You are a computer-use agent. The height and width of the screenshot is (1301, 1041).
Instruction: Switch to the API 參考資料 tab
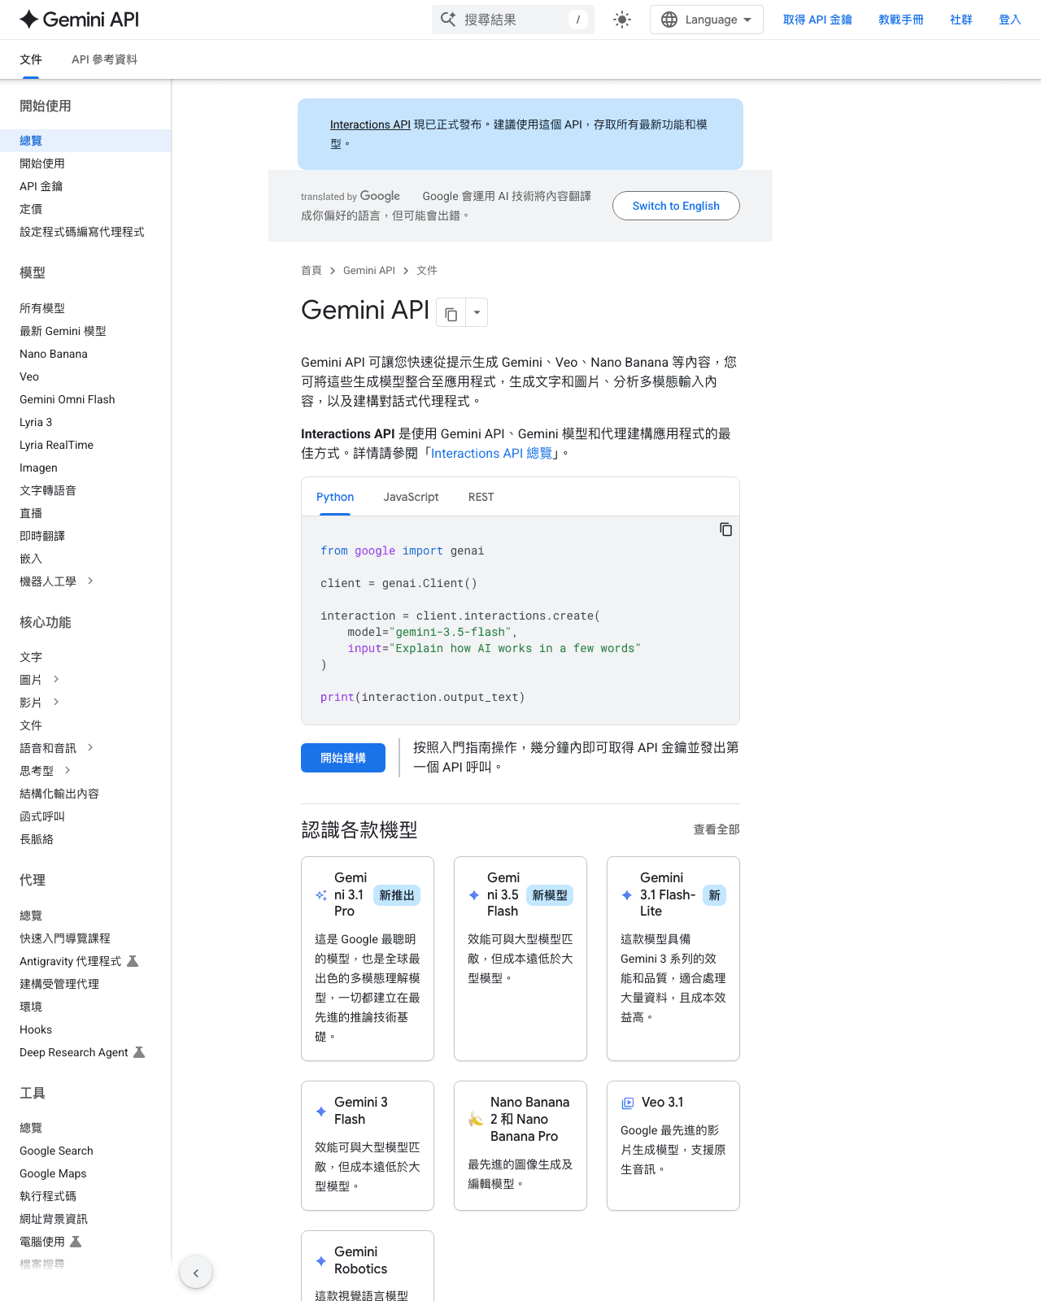[104, 59]
